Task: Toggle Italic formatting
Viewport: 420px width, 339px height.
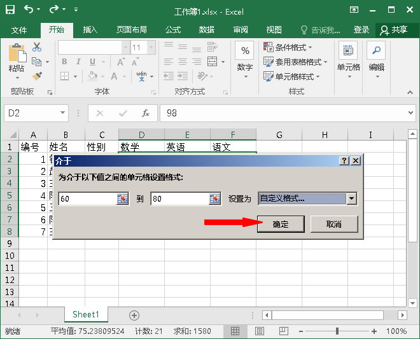Action: click(x=78, y=62)
